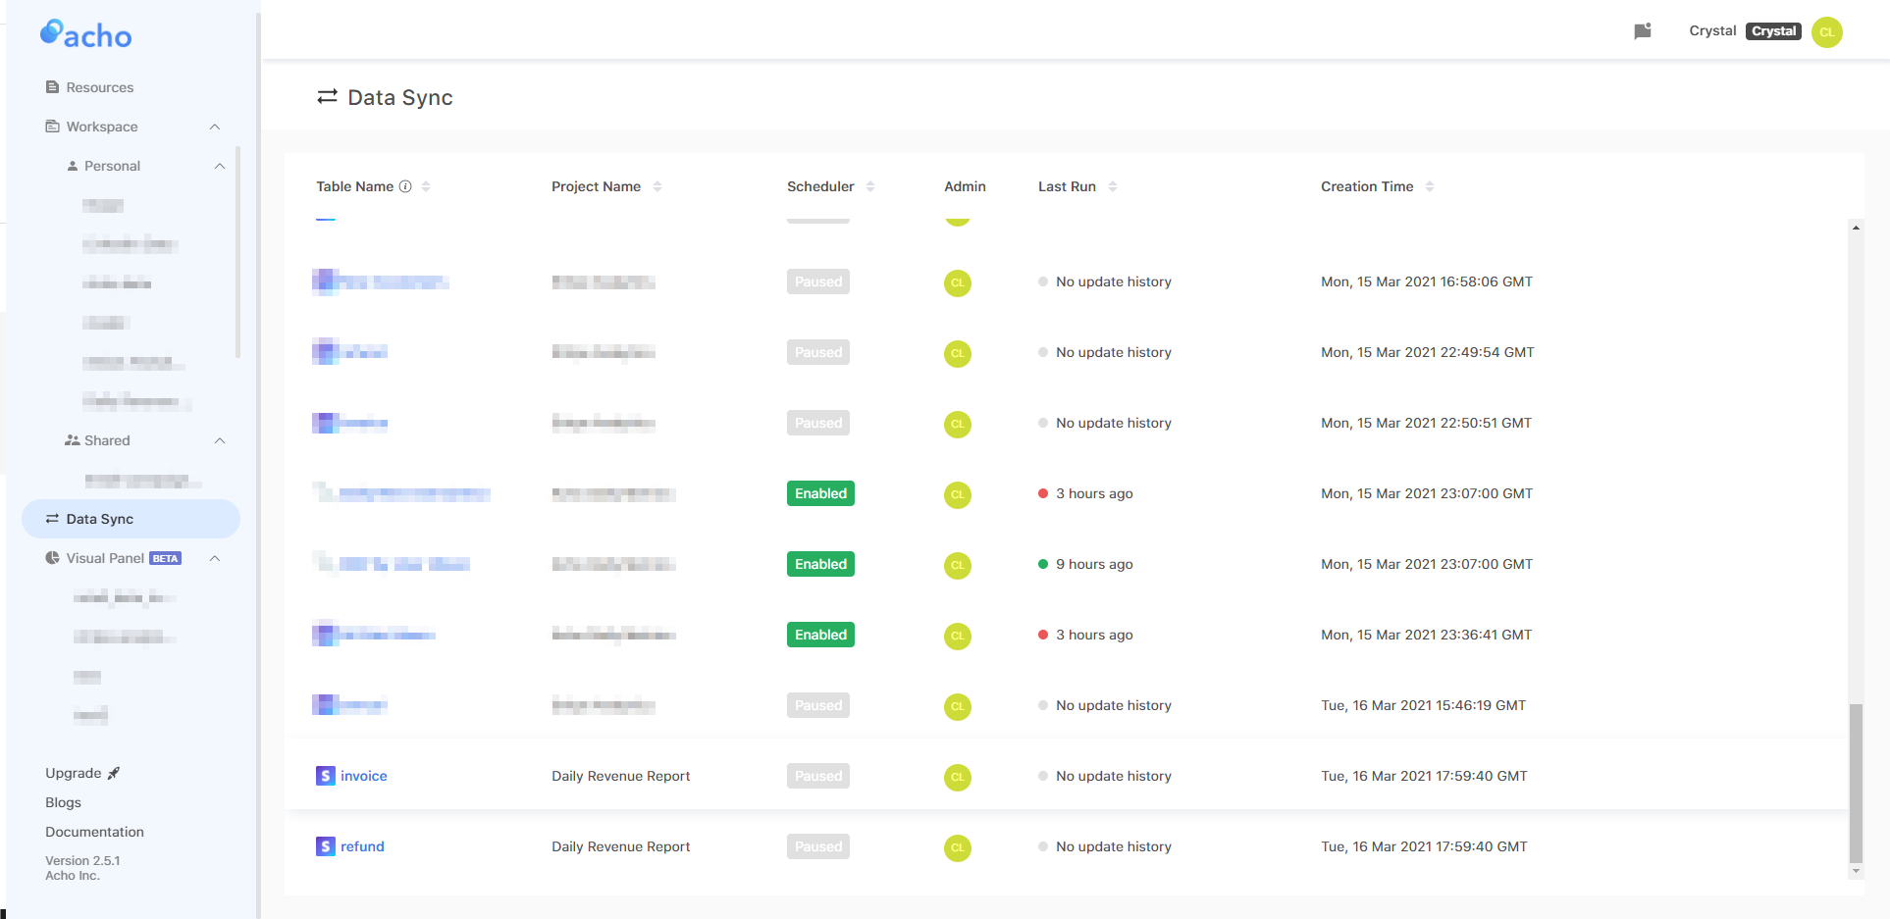Open the Documentation link
Viewport: 1890px width, 919px height.
coord(94,832)
